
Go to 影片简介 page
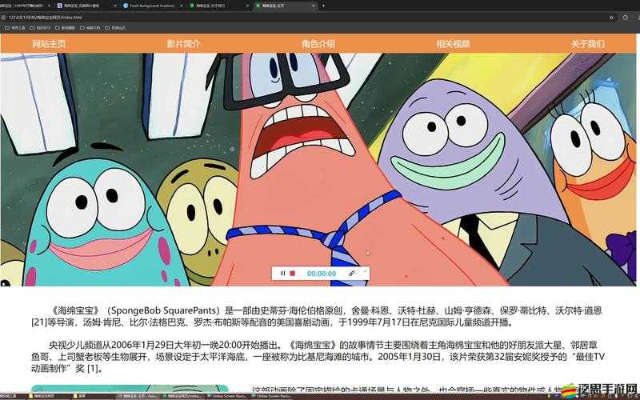[183, 44]
